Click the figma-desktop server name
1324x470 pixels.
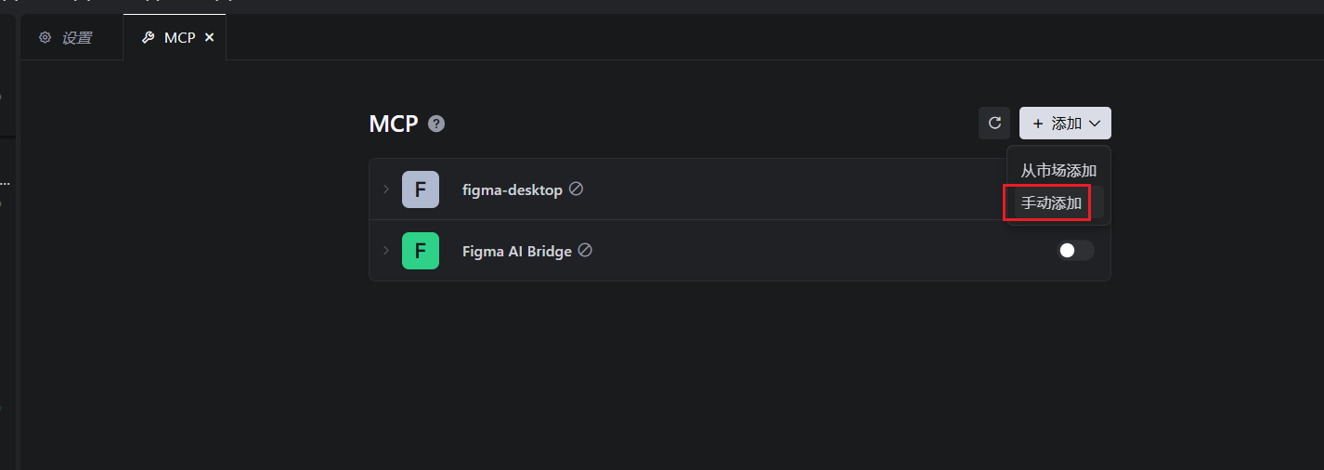512,189
